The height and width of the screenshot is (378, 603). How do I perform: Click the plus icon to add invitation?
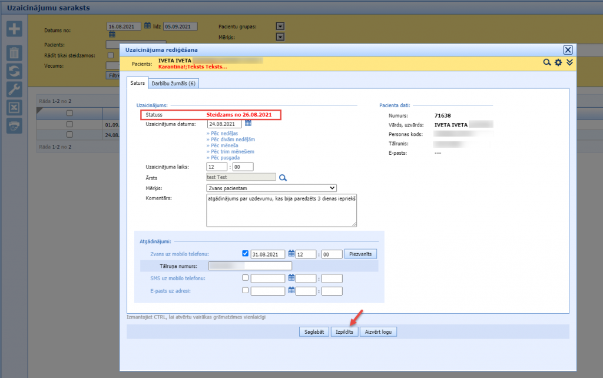coord(14,29)
